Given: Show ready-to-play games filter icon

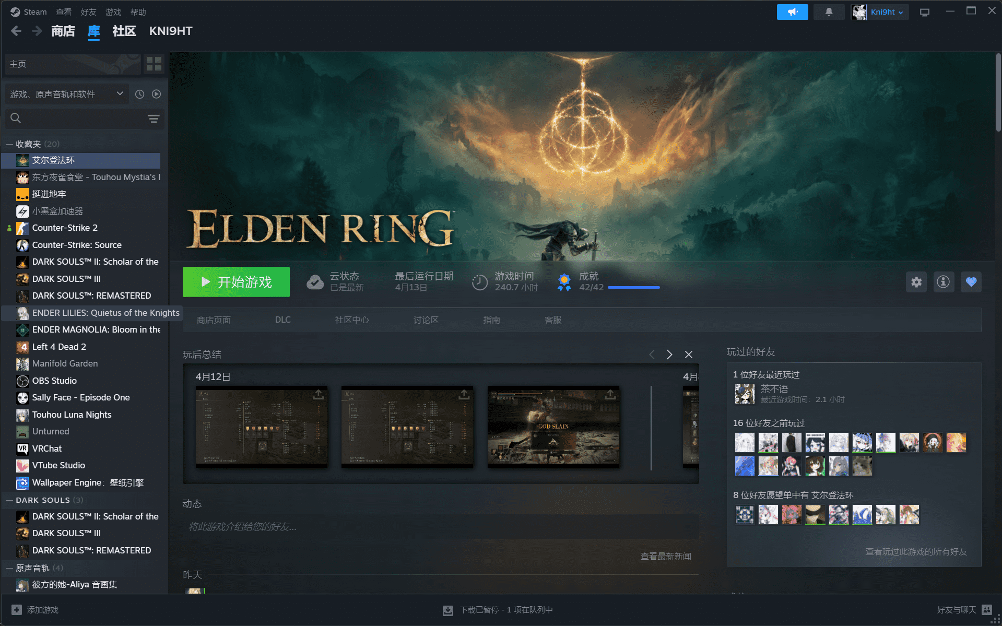Looking at the screenshot, I should point(156,94).
